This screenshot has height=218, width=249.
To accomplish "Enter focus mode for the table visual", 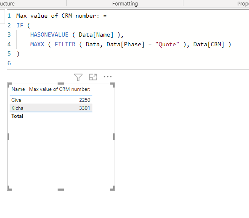I will (x=93, y=77).
